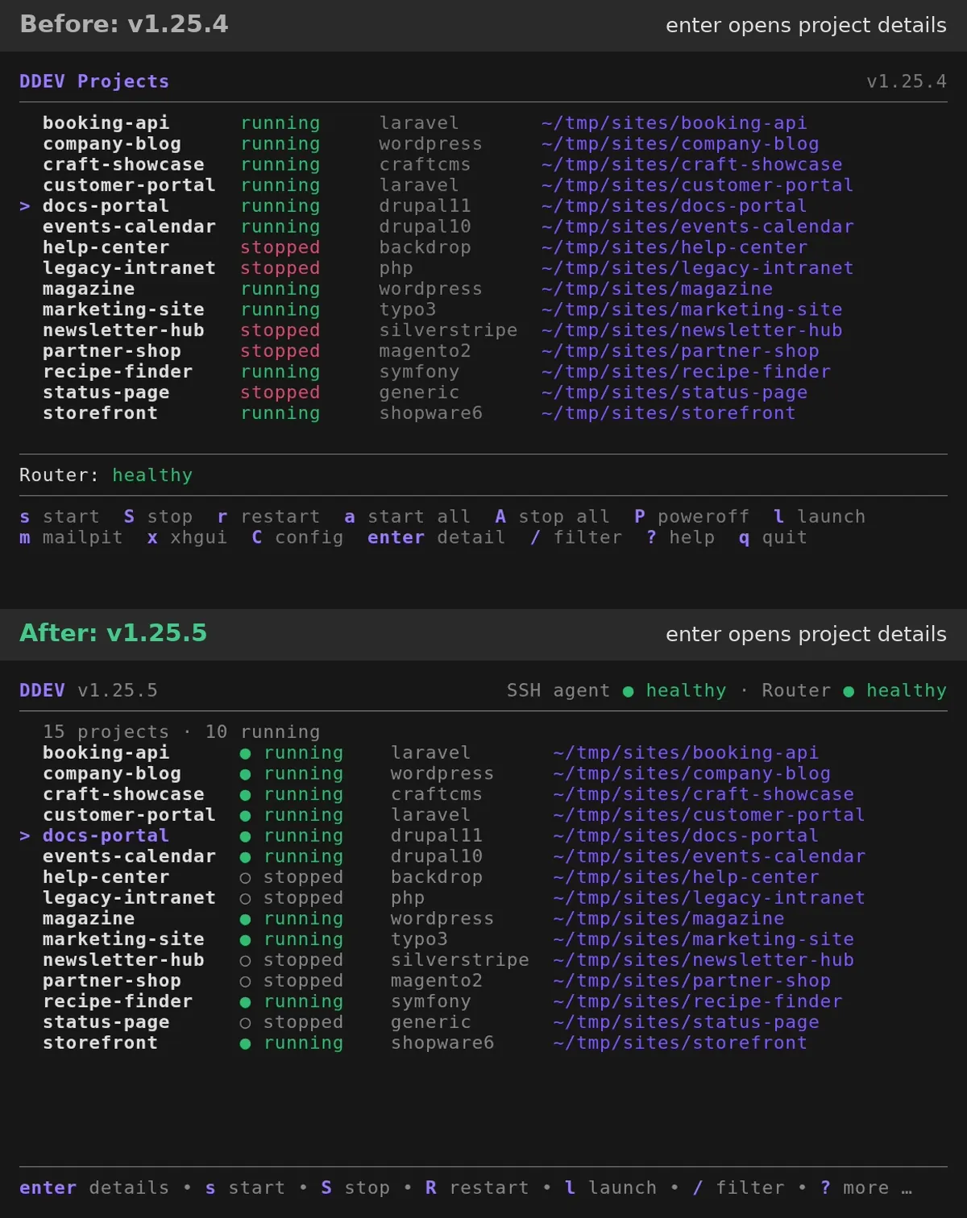Click the green dot beside magazine in After panel

[245, 920]
